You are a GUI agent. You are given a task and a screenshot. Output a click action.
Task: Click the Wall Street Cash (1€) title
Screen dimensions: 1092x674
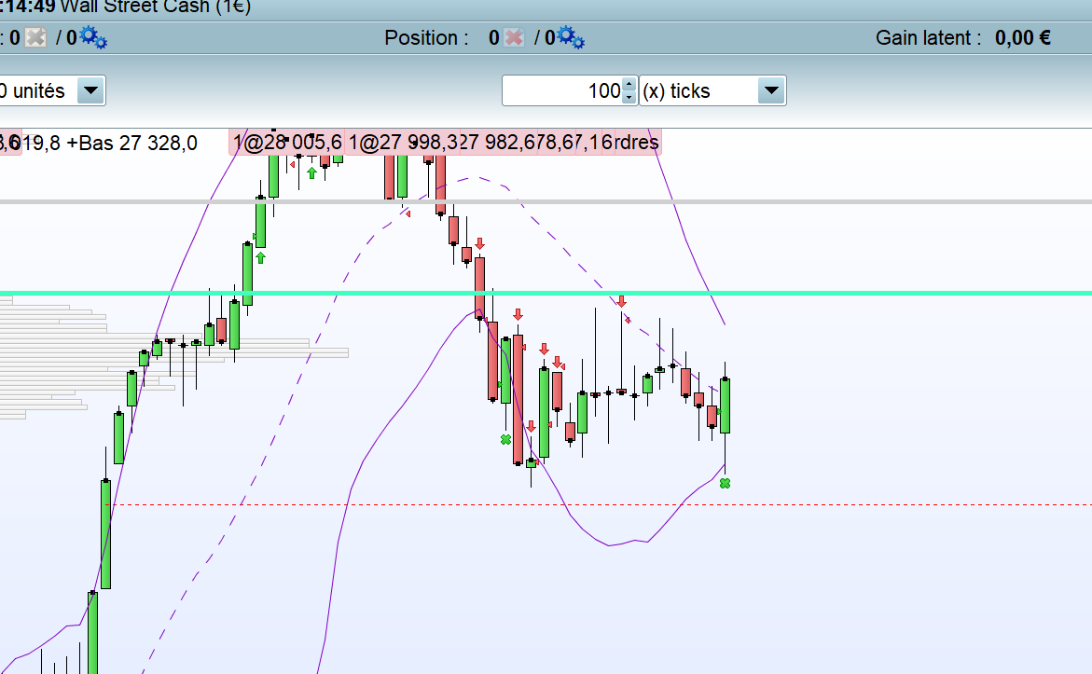[x=156, y=7]
